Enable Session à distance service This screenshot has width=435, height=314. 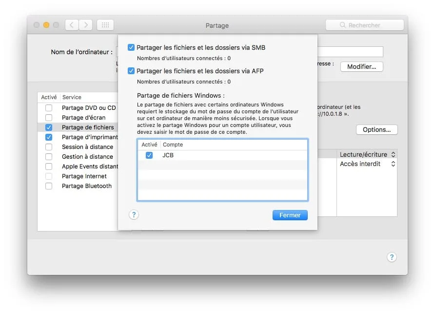coord(49,147)
